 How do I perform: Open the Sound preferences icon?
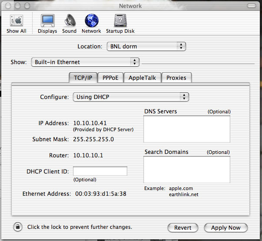click(x=69, y=21)
